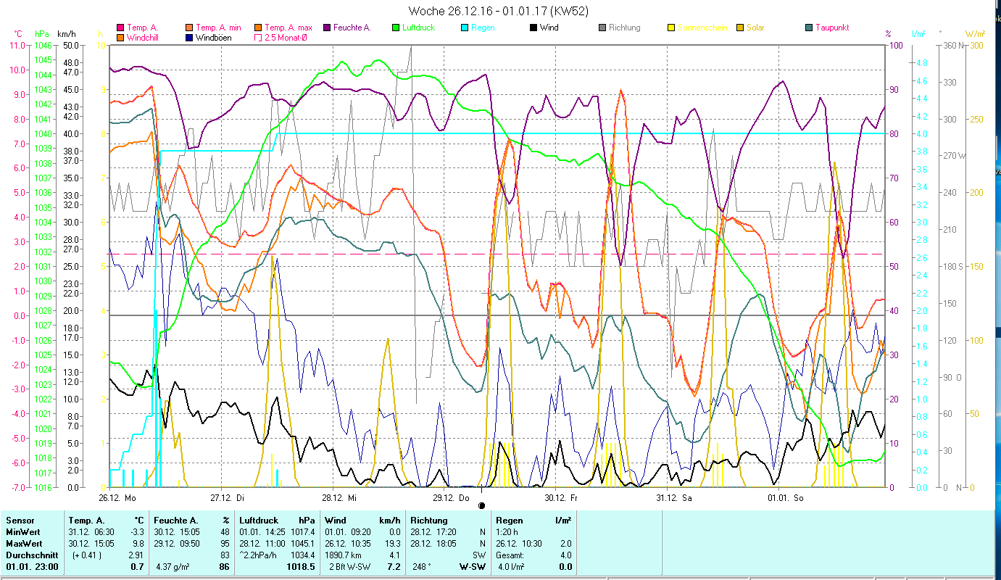Select the '29.12. 09:50' humidity maximum time

(x=178, y=544)
